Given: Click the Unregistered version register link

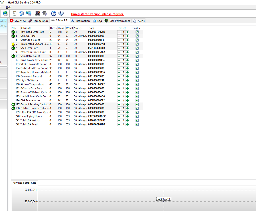Looking at the screenshot, I should click(x=98, y=14).
